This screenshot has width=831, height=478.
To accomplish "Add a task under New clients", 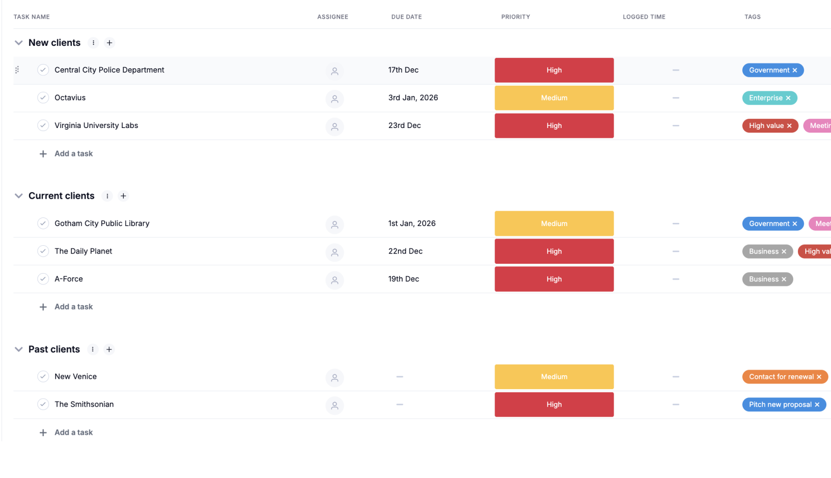I will click(73, 154).
